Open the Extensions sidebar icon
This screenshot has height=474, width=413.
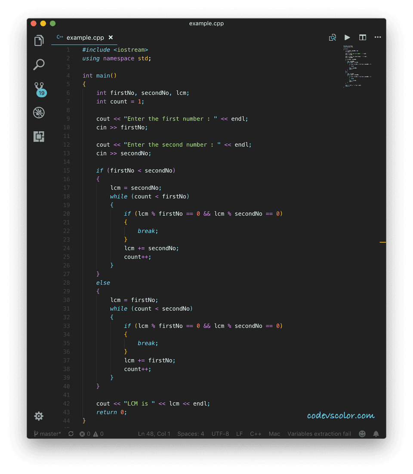click(39, 136)
